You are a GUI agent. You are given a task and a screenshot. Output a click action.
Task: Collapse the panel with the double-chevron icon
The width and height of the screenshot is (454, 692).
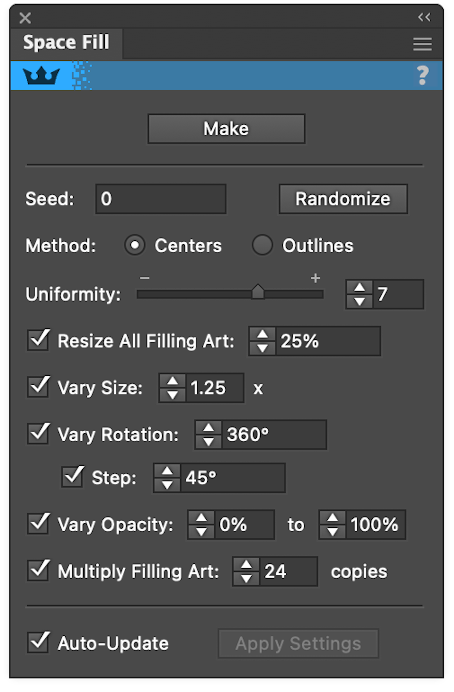coord(424,17)
